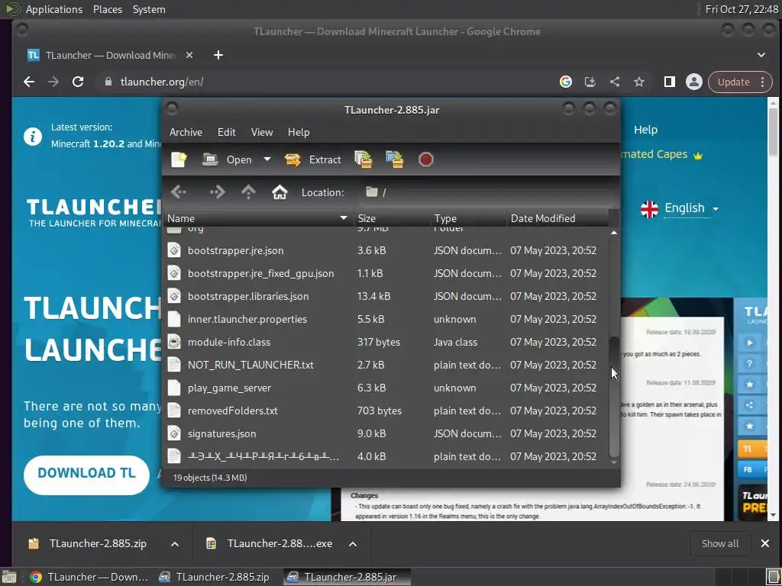The image size is (782, 586).
Task: Click Chrome's back navigation arrow
Action: click(29, 82)
